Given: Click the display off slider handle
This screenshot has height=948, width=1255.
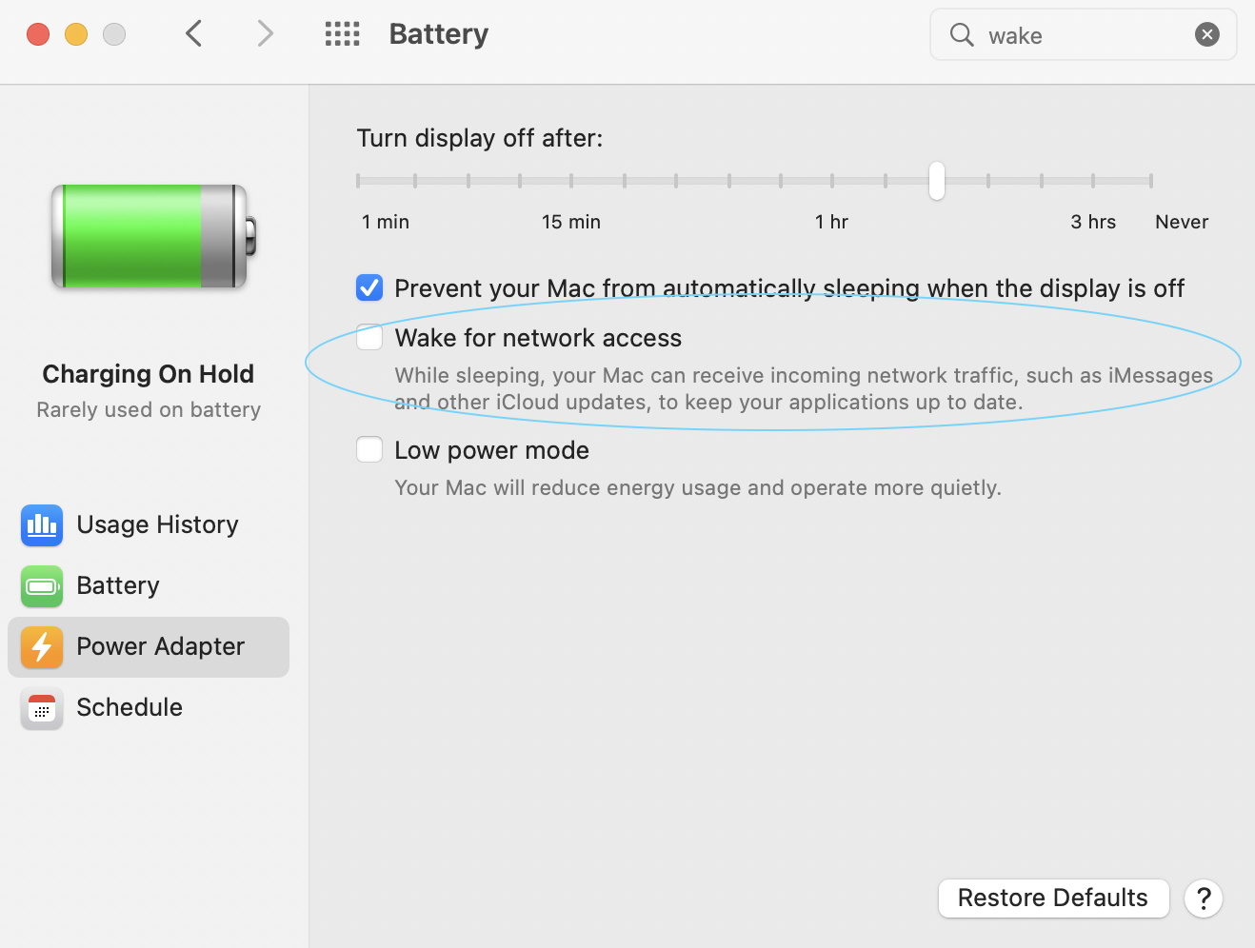Looking at the screenshot, I should point(937,180).
